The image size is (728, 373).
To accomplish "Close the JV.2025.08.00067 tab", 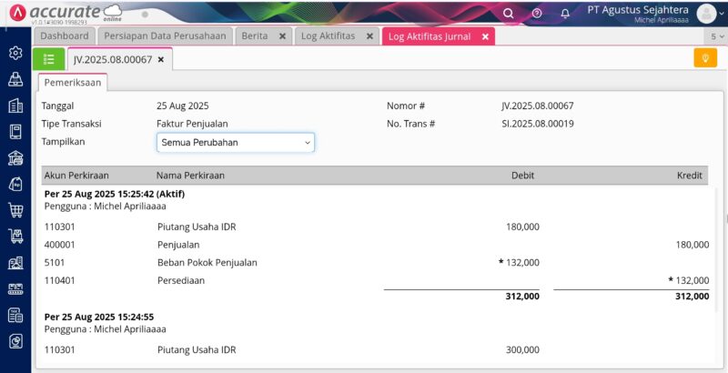I will [161, 58].
